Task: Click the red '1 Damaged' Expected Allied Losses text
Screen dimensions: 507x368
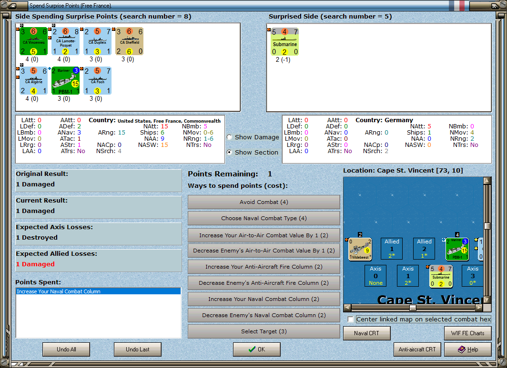Action: coord(35,264)
